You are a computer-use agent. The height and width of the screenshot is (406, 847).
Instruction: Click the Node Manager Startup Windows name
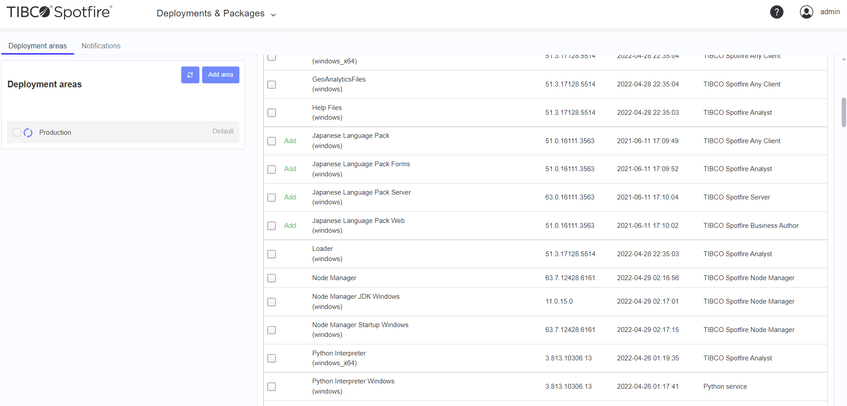click(x=360, y=325)
